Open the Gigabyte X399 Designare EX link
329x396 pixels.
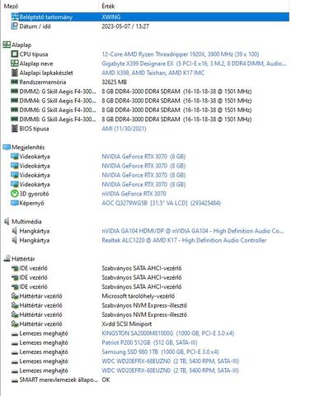click(x=194, y=64)
